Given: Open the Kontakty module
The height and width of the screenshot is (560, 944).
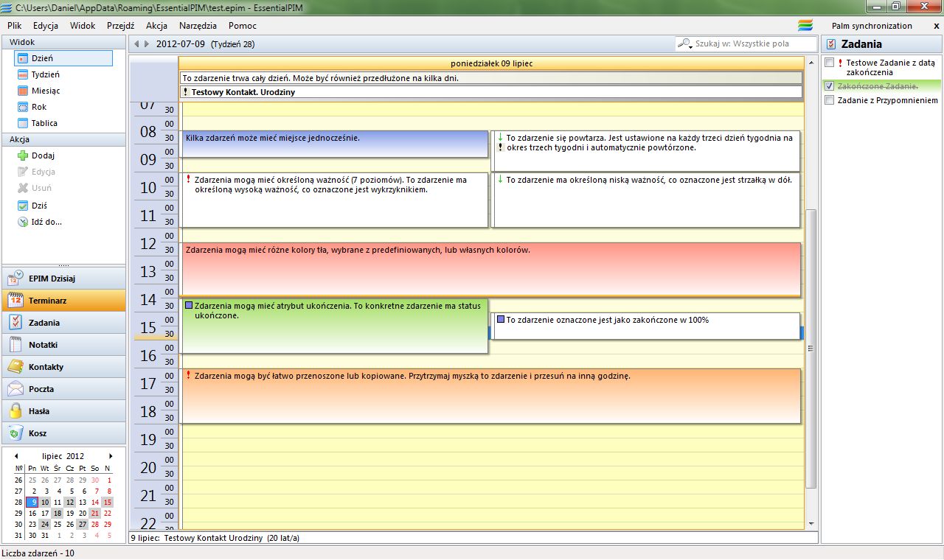Looking at the screenshot, I should point(63,367).
